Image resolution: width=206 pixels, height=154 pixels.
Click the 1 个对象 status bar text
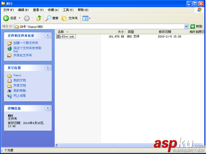tap(7, 150)
